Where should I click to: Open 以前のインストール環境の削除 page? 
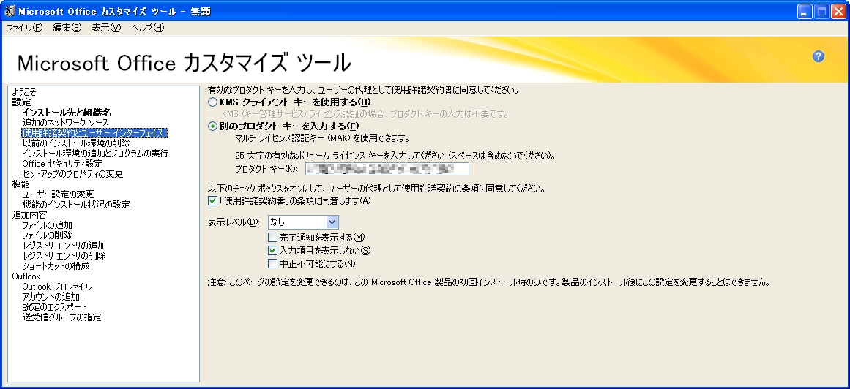tap(76, 143)
